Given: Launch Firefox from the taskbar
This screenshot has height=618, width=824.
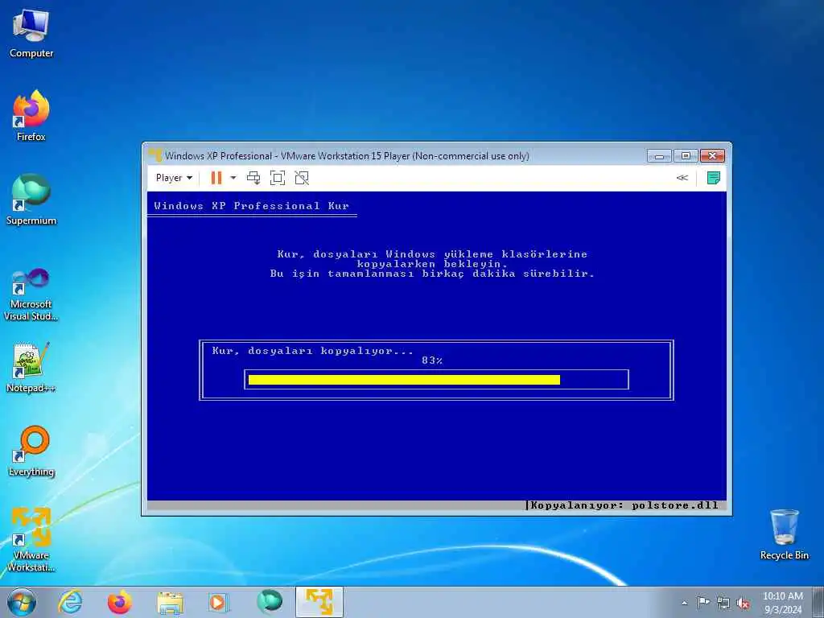Looking at the screenshot, I should 120,602.
